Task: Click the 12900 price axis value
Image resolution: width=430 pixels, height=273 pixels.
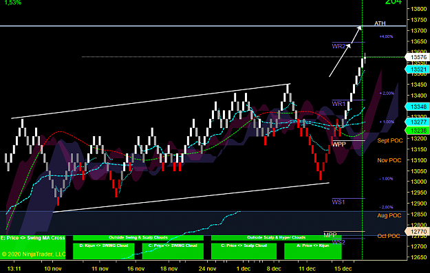Action: pyautogui.click(x=418, y=204)
